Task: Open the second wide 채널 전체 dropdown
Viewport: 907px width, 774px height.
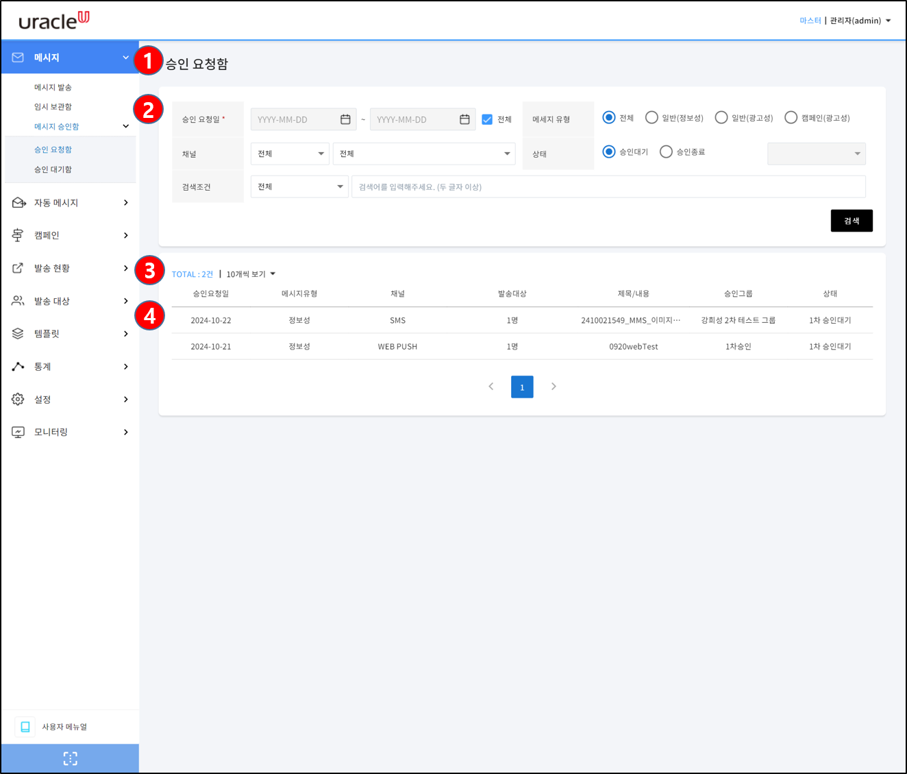Action: (424, 154)
